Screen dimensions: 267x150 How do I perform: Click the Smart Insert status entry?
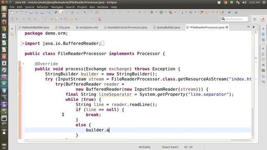[x=170, y=147]
